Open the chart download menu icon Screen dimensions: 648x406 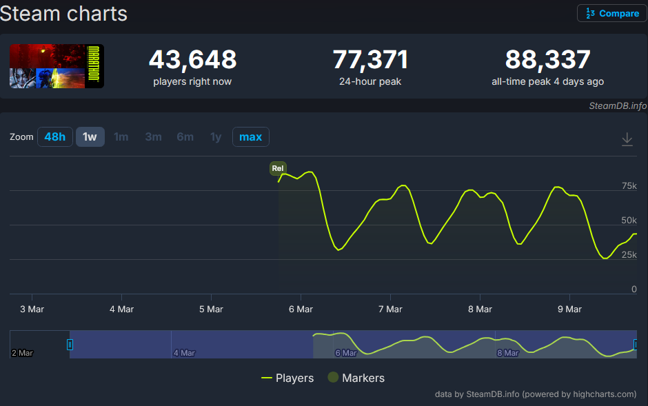click(x=627, y=139)
